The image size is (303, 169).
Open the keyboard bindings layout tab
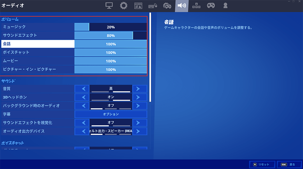pyautogui.click(x=196, y=6)
